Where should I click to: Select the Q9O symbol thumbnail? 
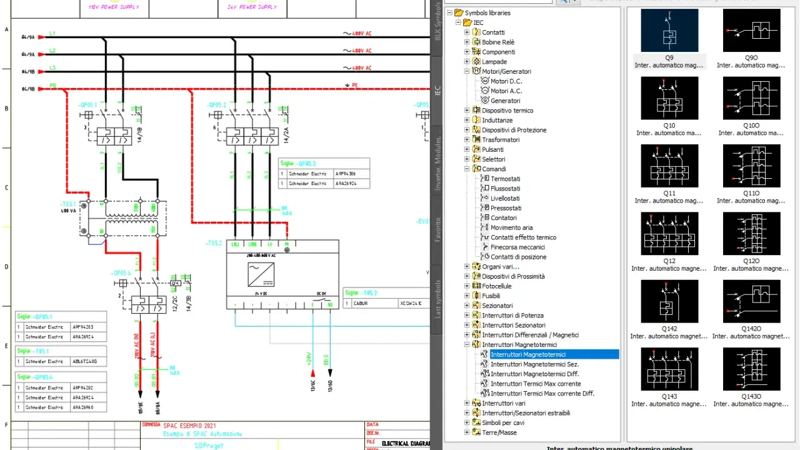pyautogui.click(x=751, y=30)
